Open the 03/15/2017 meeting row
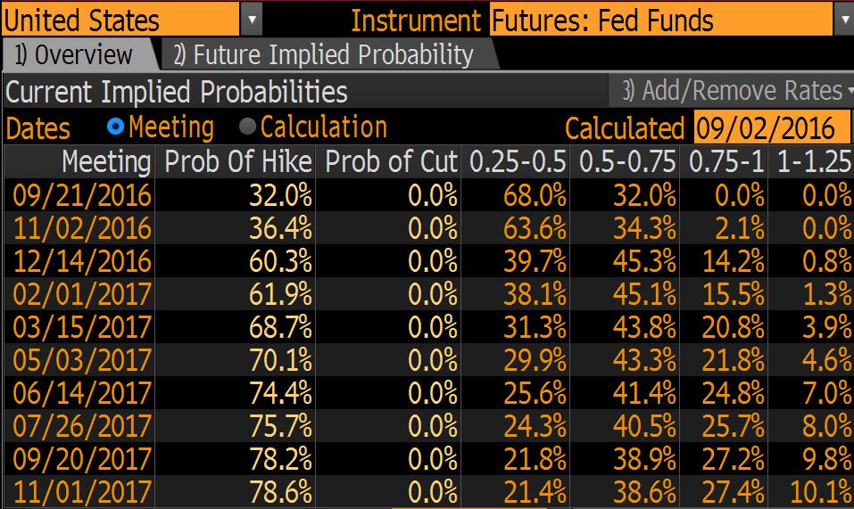The image size is (854, 509). tap(79, 326)
